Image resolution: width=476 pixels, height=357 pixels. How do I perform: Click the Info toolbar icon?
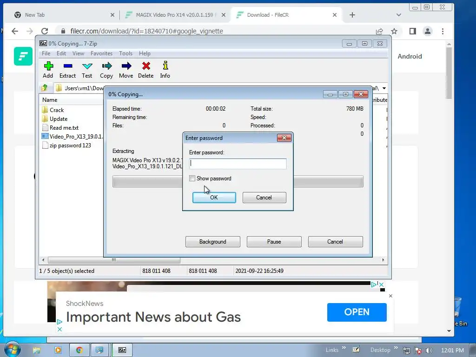[165, 70]
